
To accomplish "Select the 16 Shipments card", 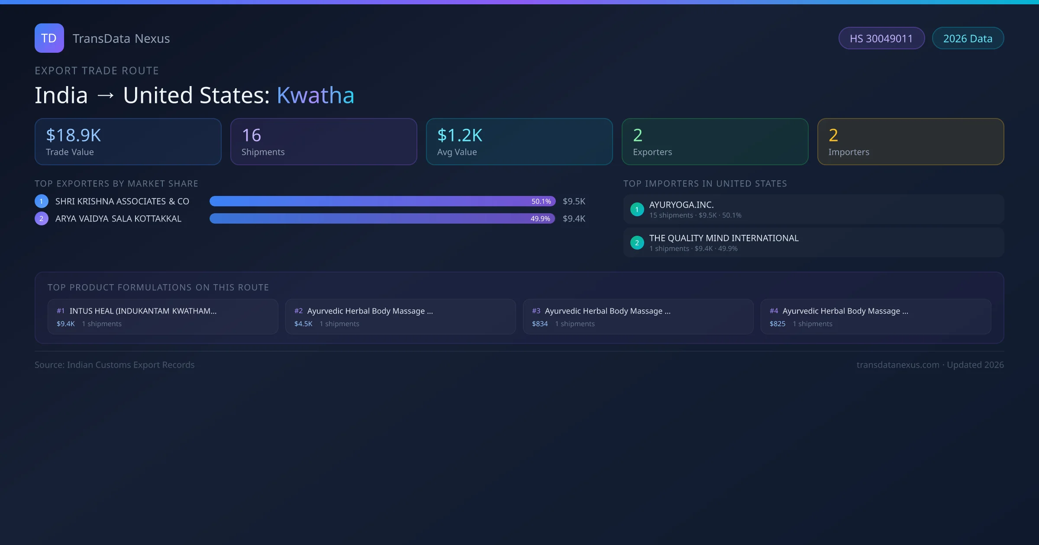I will (x=323, y=142).
